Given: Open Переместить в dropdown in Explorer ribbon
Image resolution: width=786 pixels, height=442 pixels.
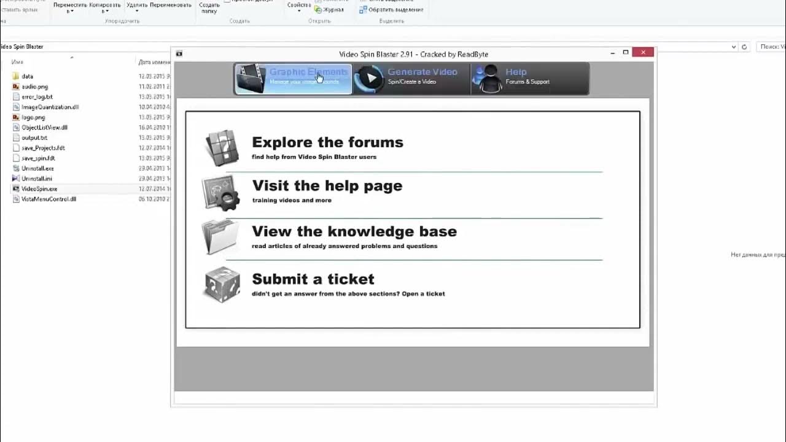Looking at the screenshot, I should click(x=70, y=7).
